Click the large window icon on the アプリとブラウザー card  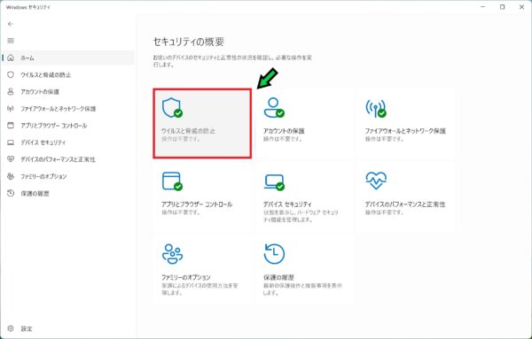(x=172, y=181)
